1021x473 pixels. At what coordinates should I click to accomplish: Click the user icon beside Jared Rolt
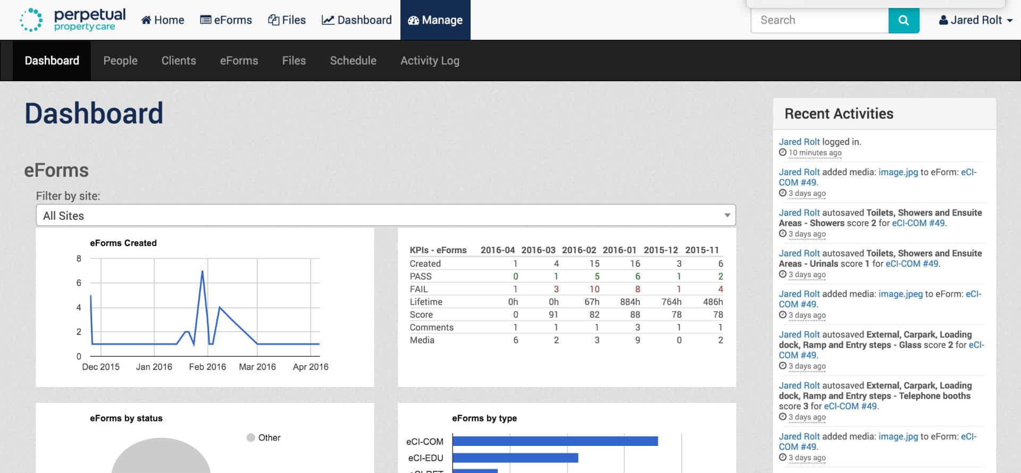943,20
